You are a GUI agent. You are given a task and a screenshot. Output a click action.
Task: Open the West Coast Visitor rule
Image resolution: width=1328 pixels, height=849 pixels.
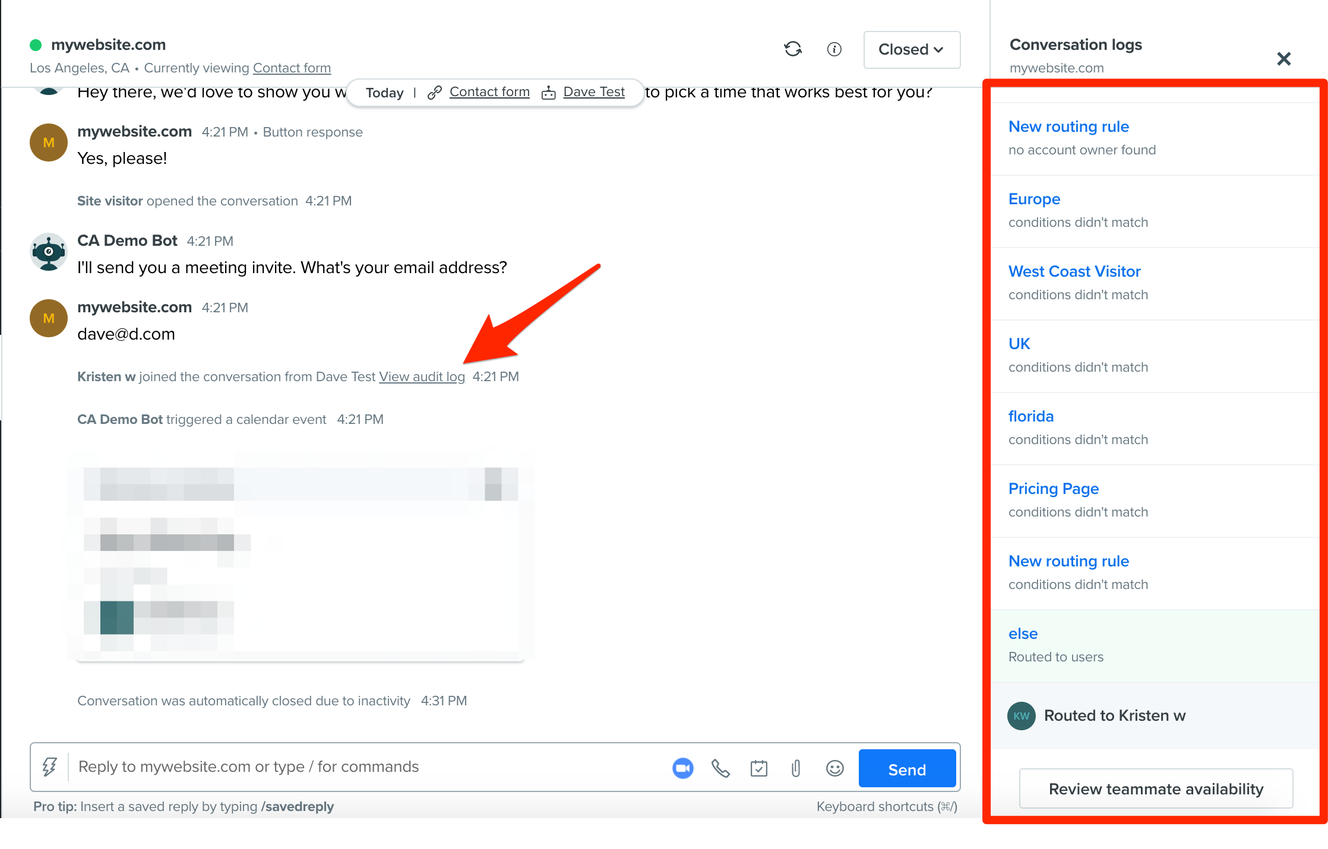[1074, 271]
